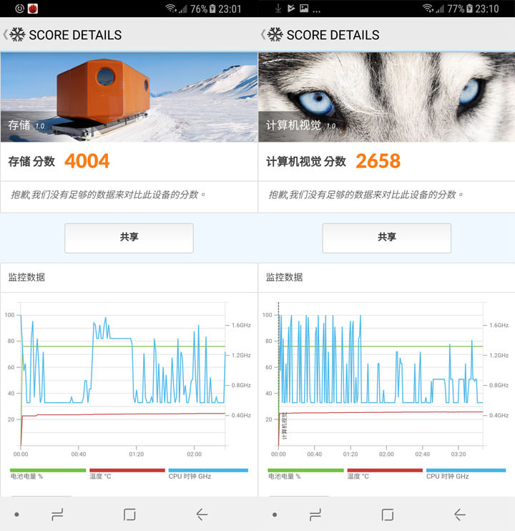This screenshot has width=515, height=531.
Task: Tap the snowflake back icon on right screen
Action: [x=273, y=34]
